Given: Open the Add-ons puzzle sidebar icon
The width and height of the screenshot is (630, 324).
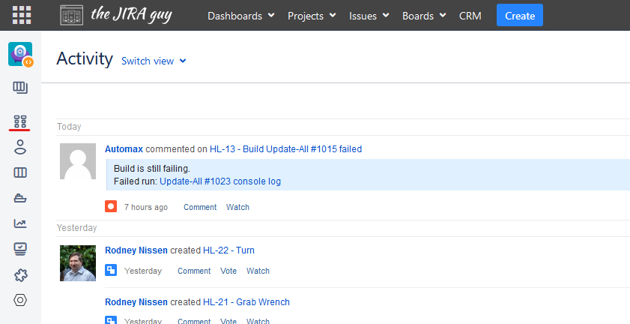Looking at the screenshot, I should (20, 275).
